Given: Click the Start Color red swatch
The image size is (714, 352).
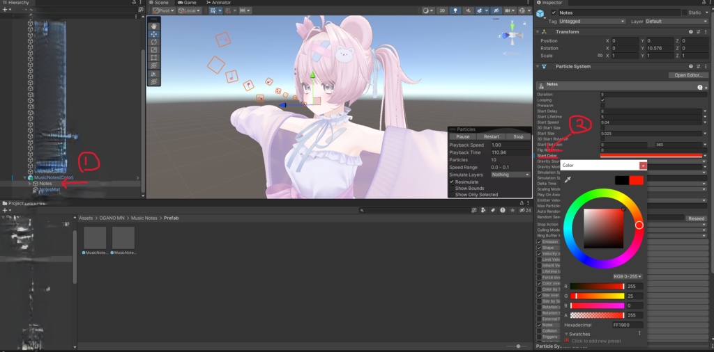Looking at the screenshot, I should (651, 156).
